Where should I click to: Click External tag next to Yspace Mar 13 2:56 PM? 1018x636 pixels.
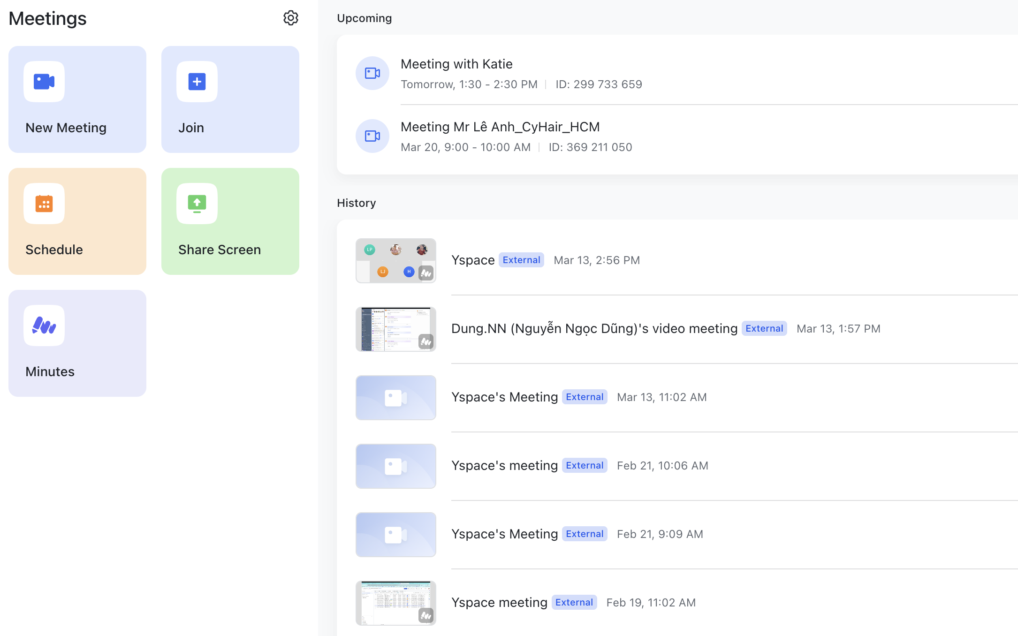click(521, 260)
